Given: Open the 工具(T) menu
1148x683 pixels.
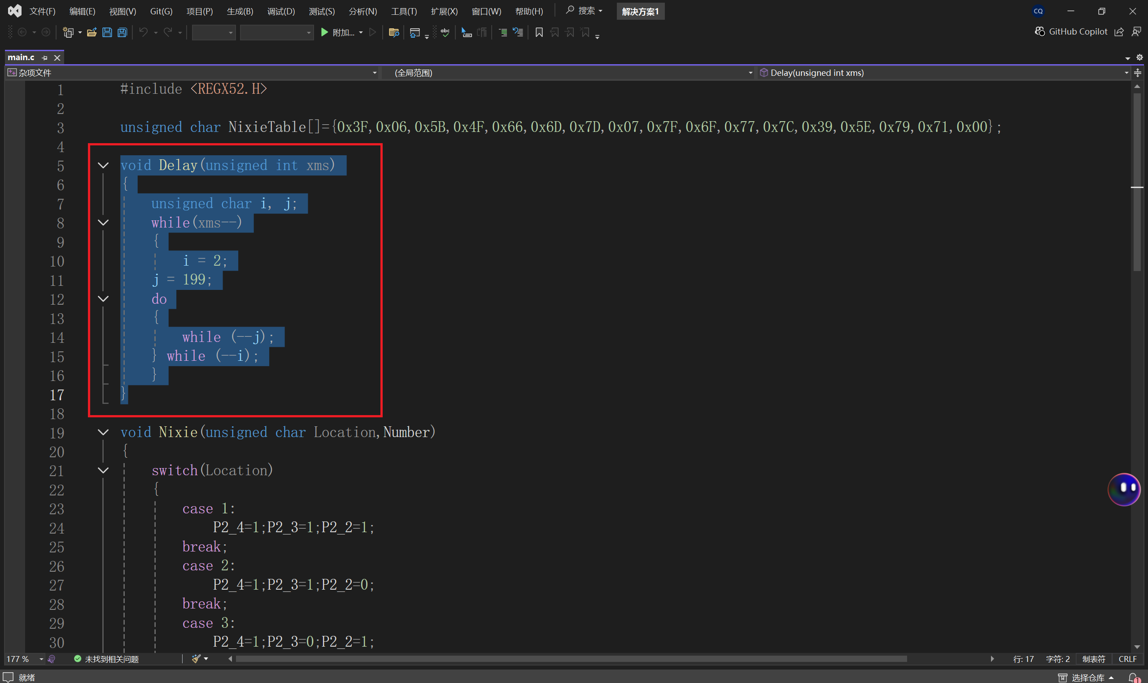Looking at the screenshot, I should [403, 11].
